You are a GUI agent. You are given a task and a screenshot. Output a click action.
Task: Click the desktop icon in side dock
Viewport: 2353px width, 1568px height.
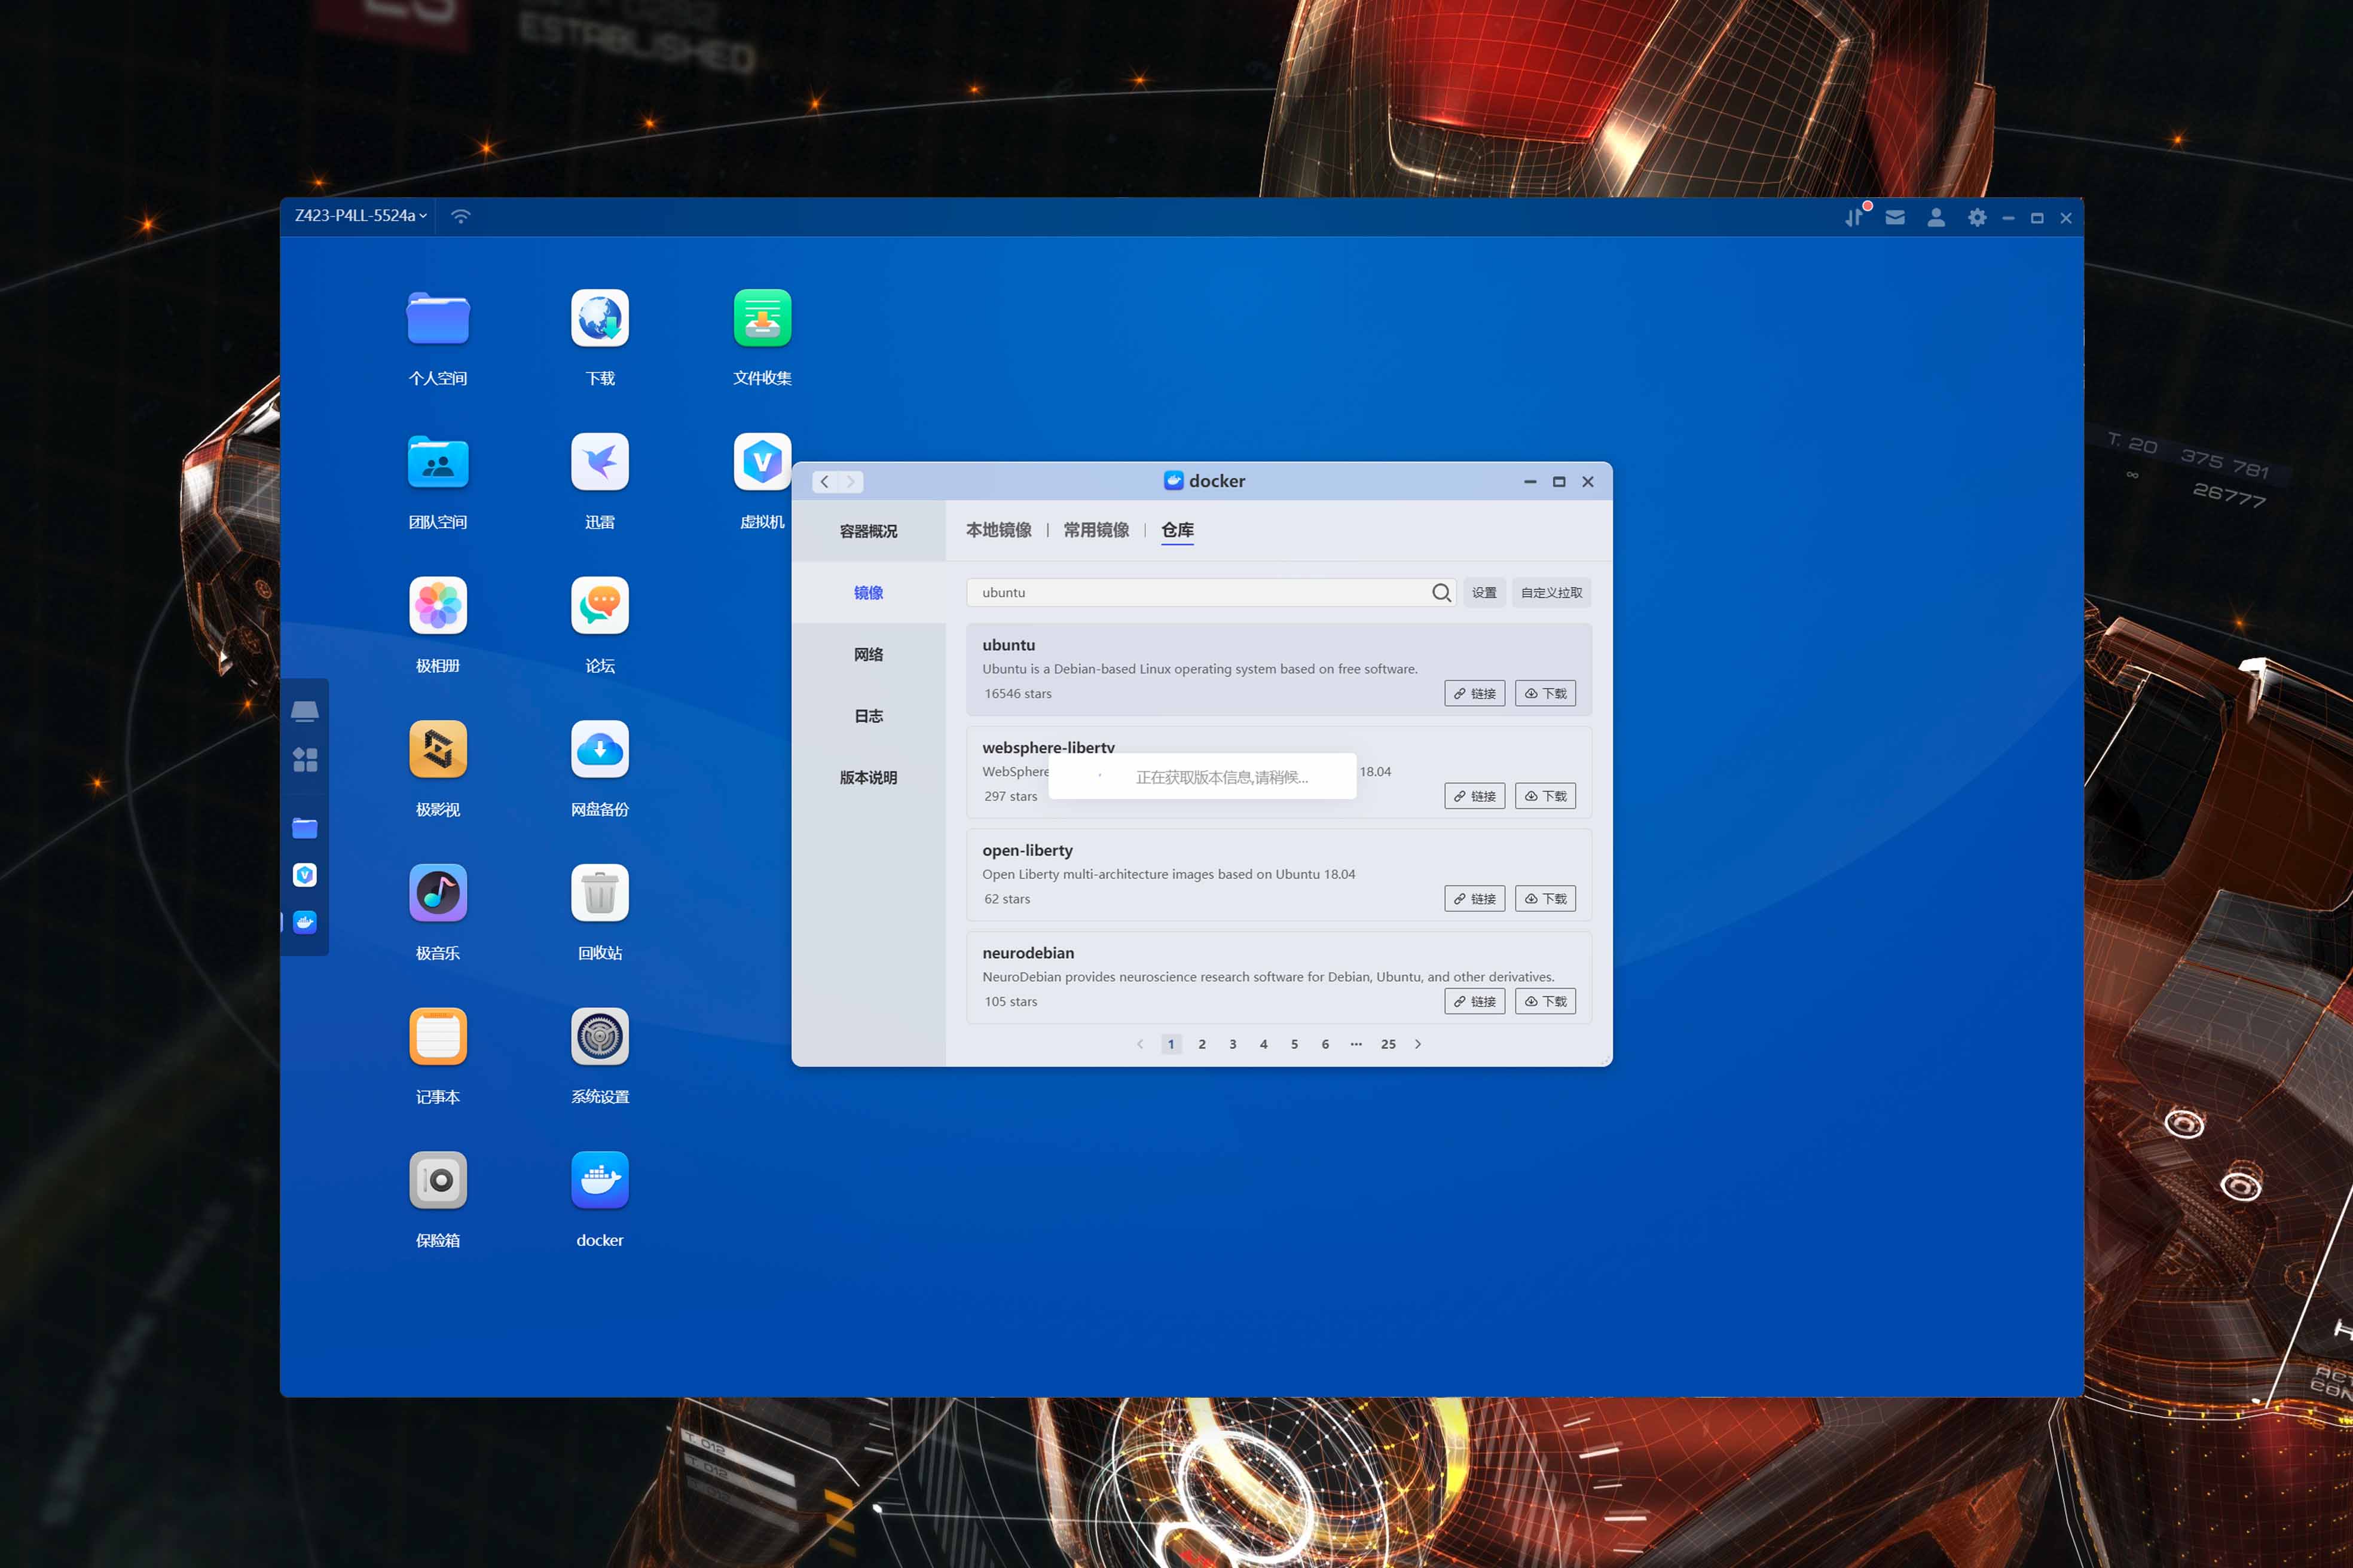(x=305, y=711)
